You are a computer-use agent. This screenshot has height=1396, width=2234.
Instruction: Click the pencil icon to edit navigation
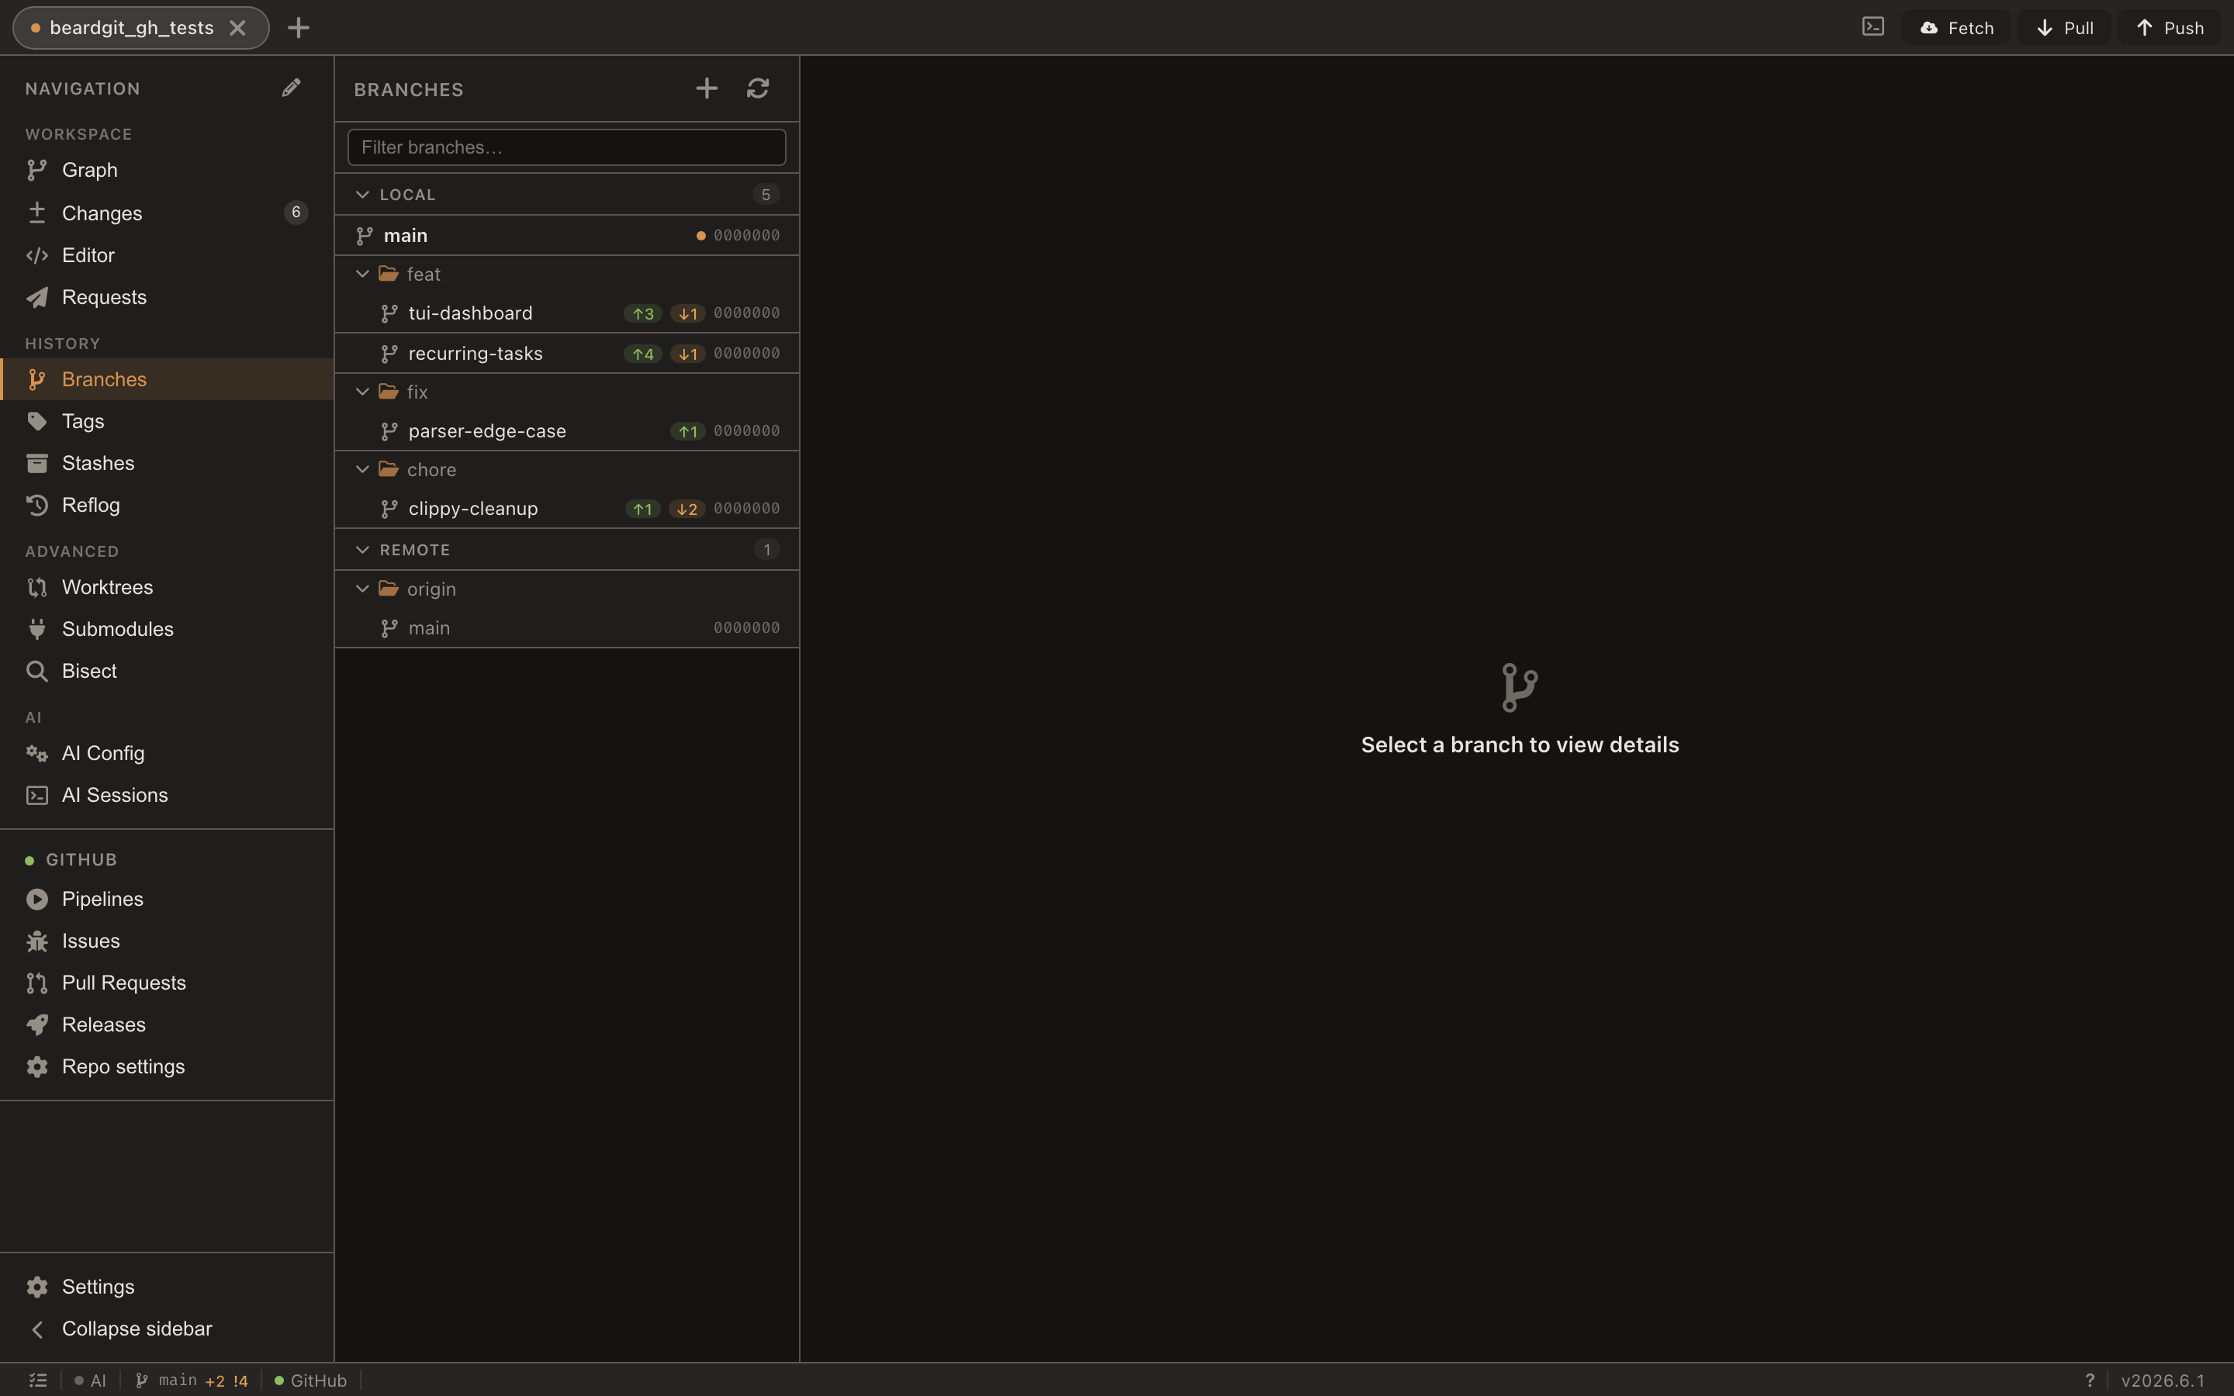(291, 88)
